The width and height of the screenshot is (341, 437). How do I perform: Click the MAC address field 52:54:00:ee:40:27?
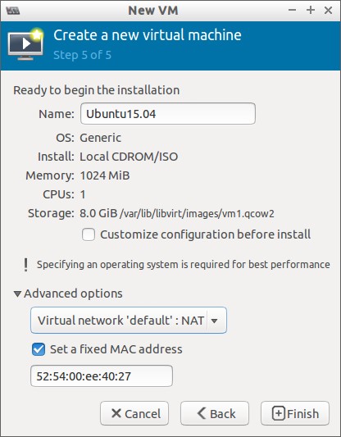(x=102, y=376)
